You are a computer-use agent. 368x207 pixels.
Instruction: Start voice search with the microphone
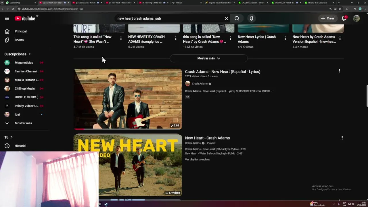252,18
